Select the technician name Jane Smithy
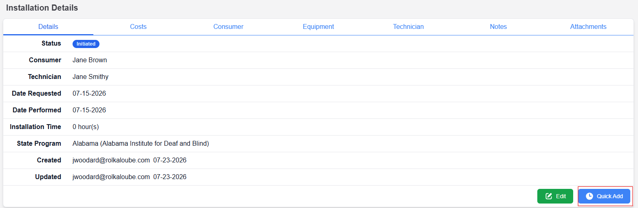Screen dimensions: 638x208 [x=91, y=77]
